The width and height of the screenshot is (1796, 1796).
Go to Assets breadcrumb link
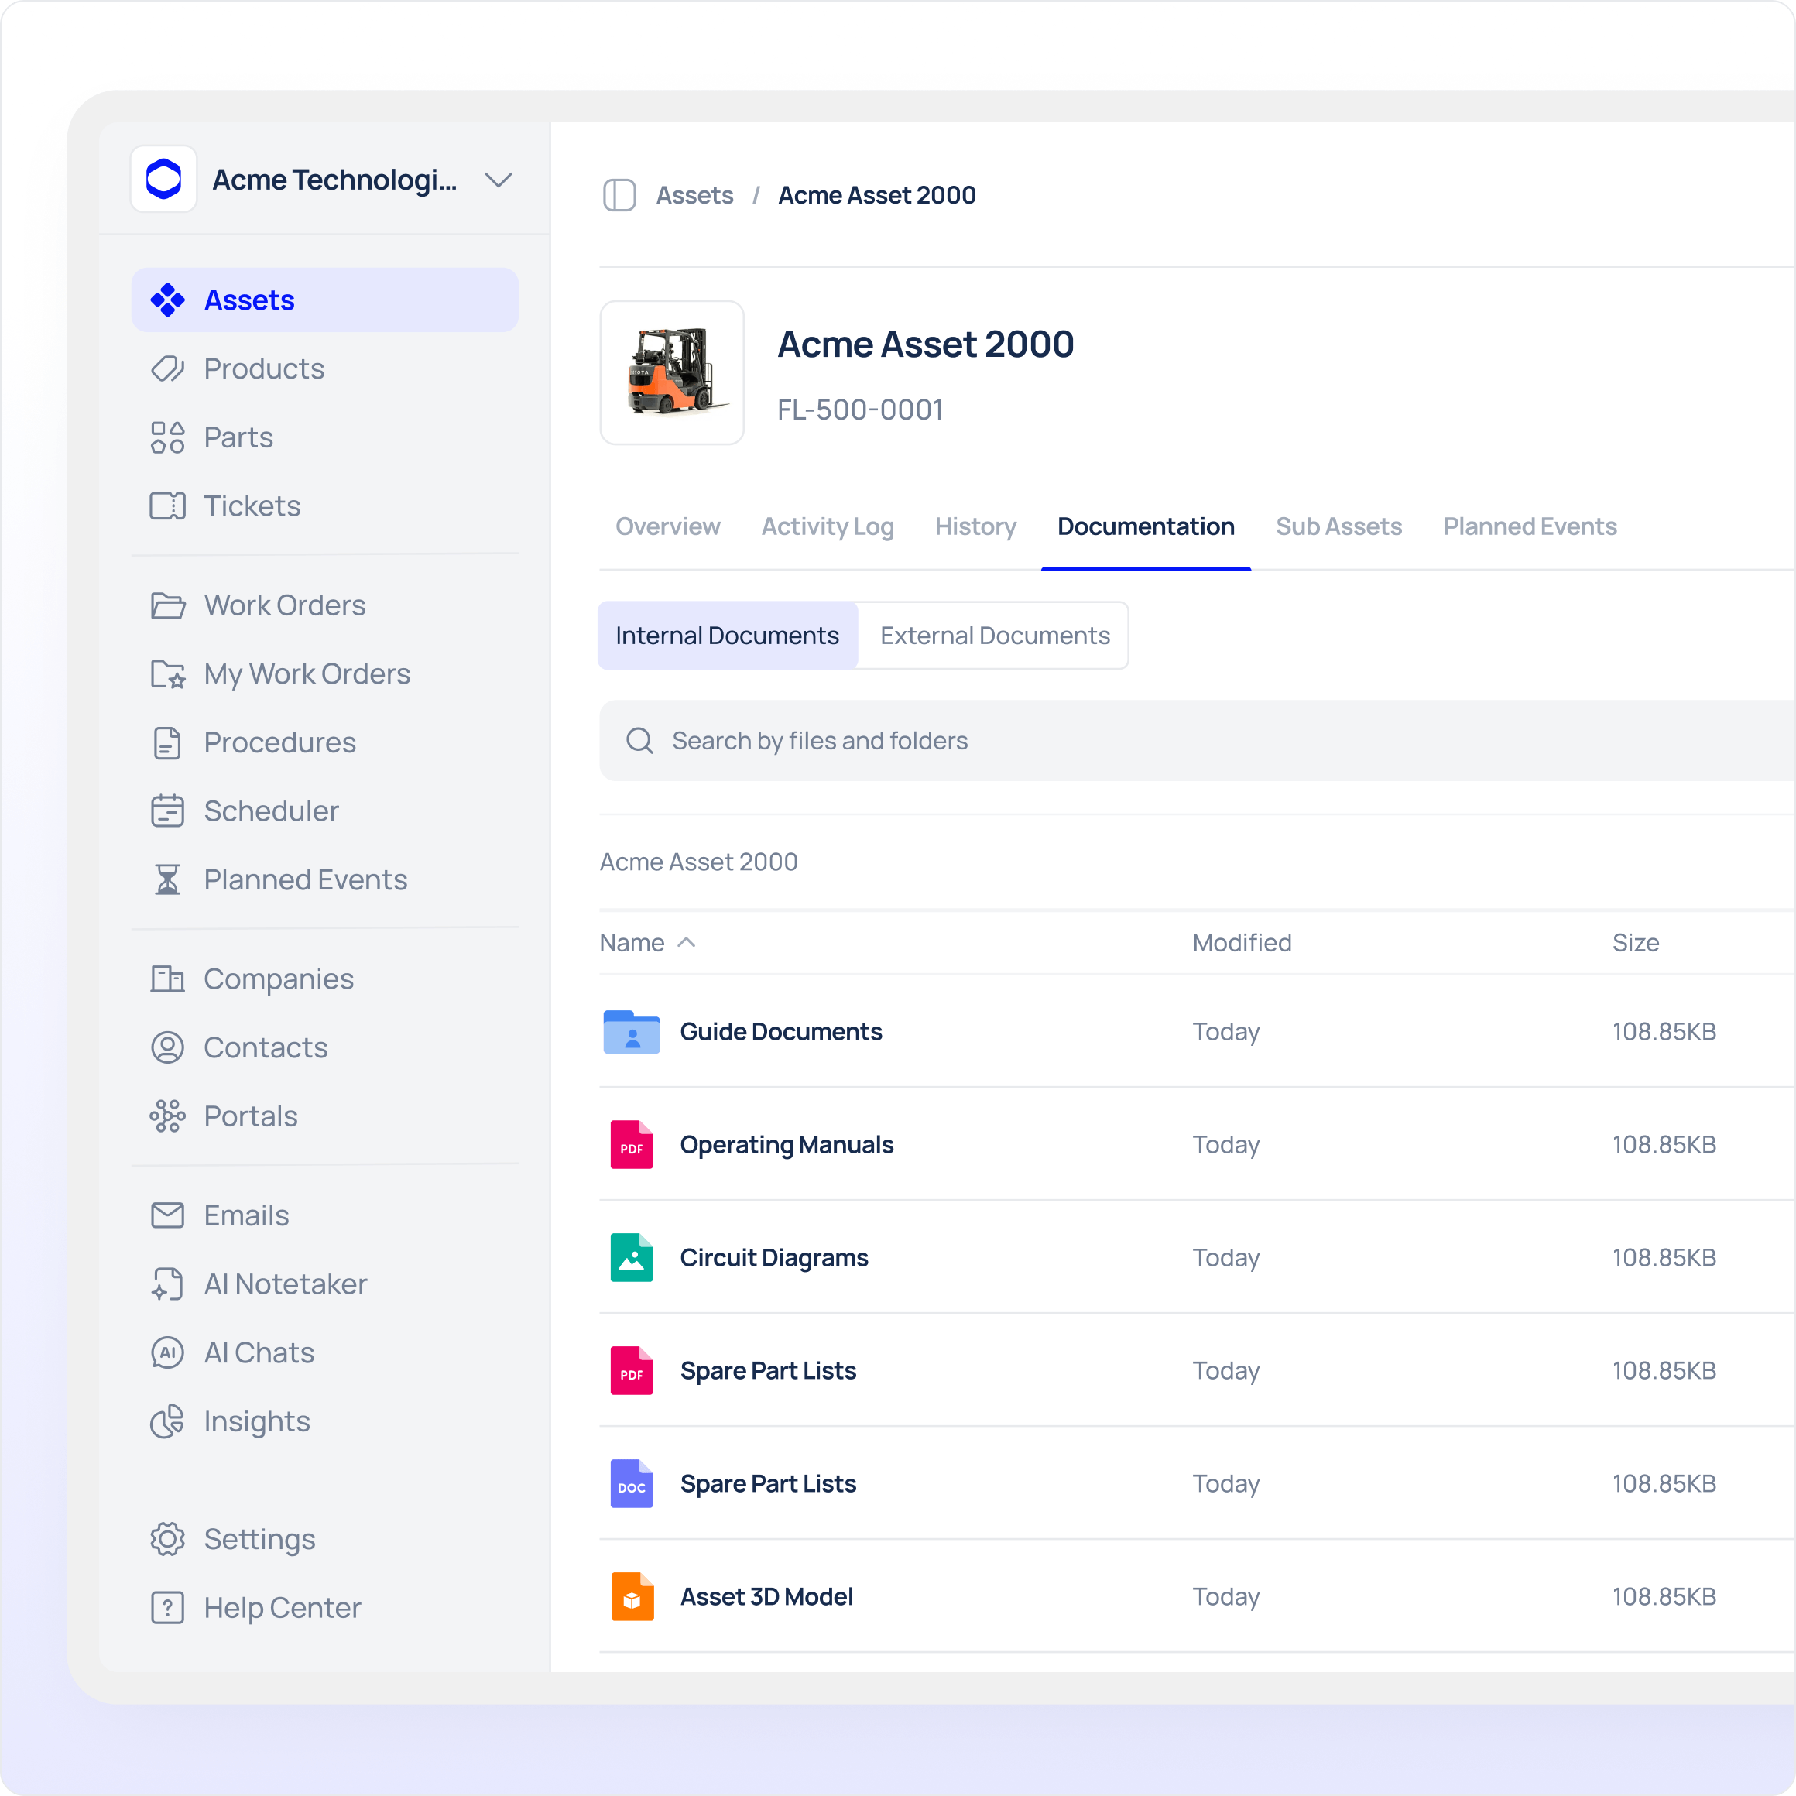pyautogui.click(x=694, y=195)
